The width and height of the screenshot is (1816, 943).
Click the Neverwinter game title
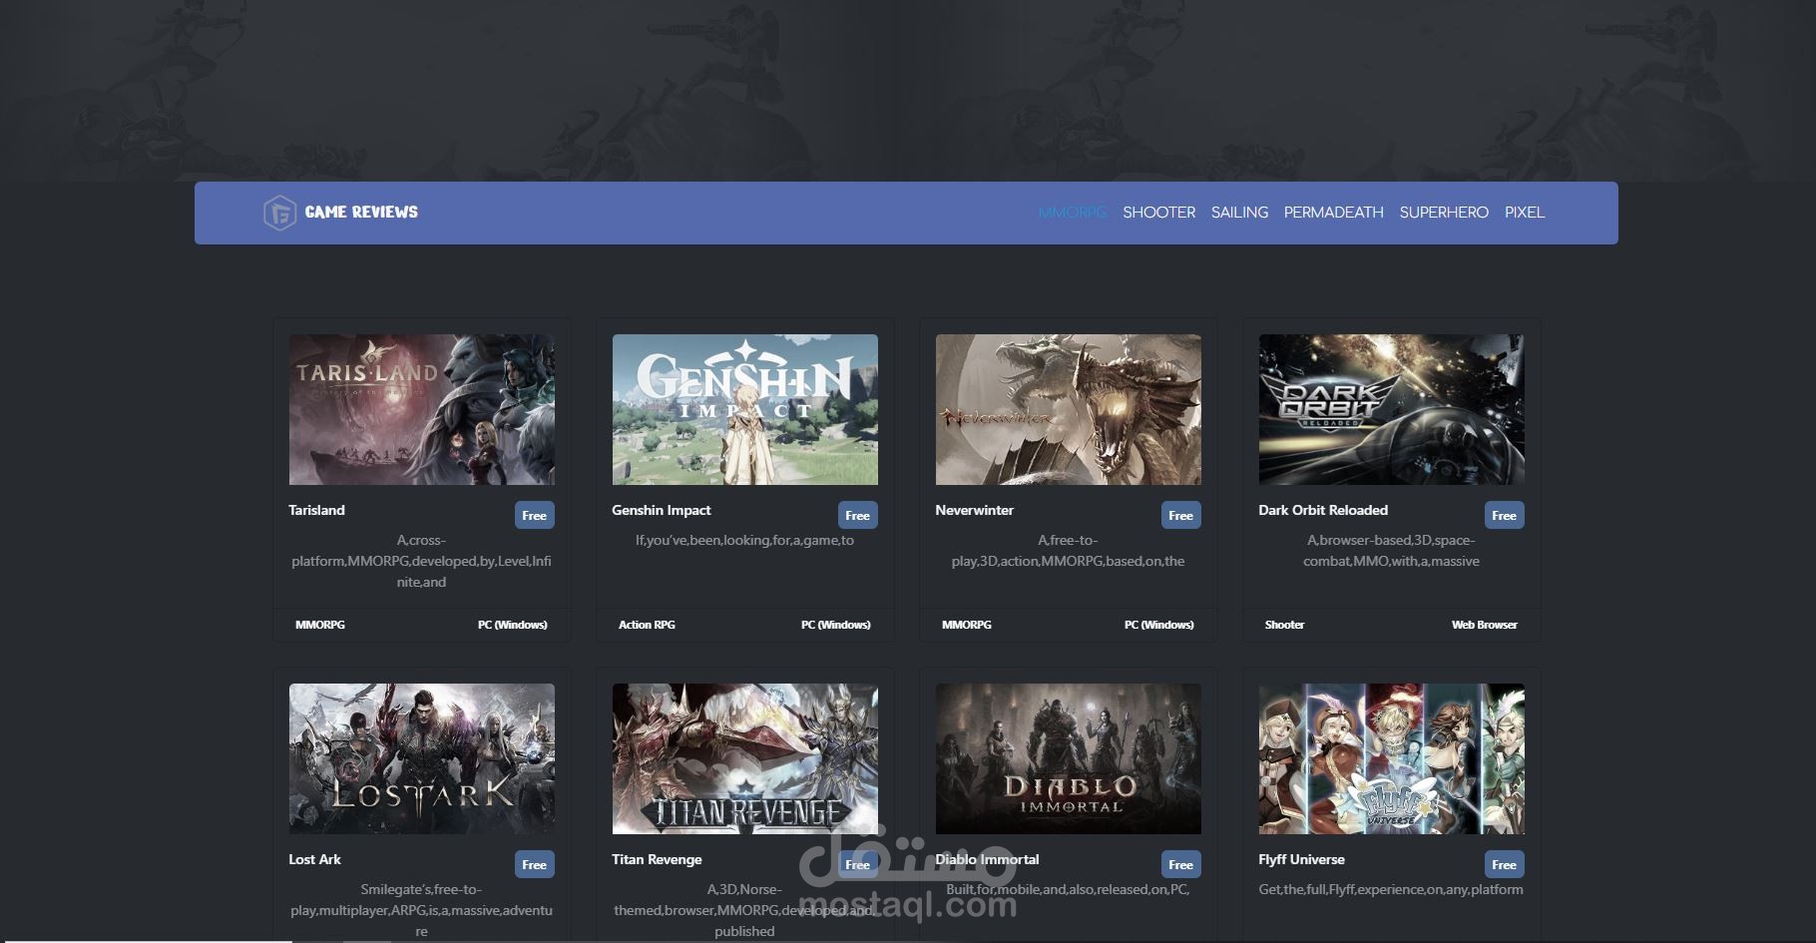[974, 510]
